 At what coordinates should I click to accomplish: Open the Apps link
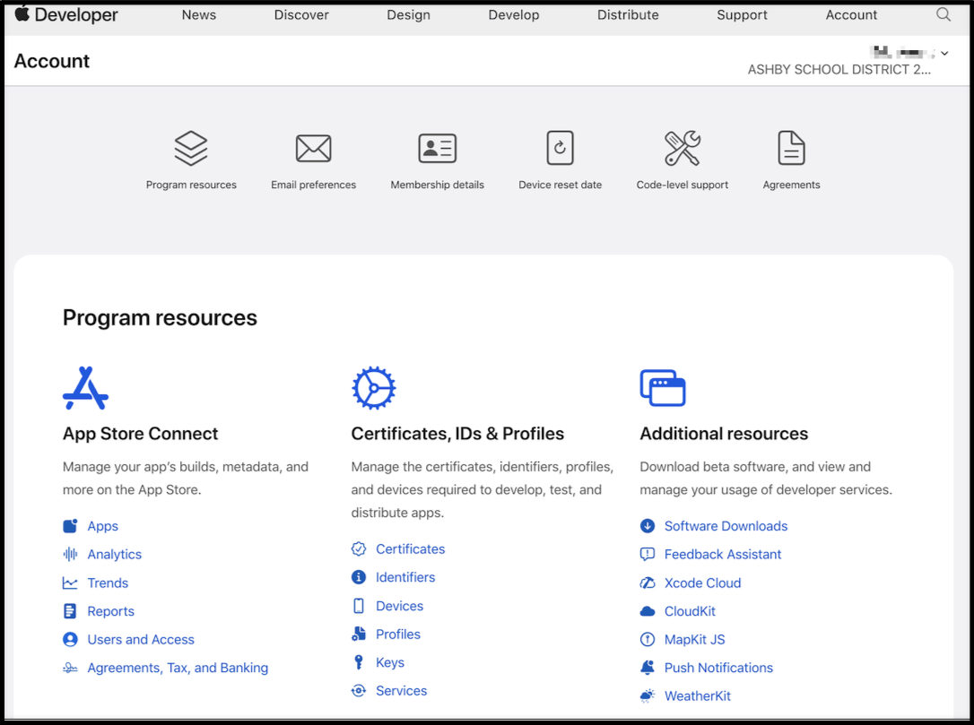[x=102, y=526]
